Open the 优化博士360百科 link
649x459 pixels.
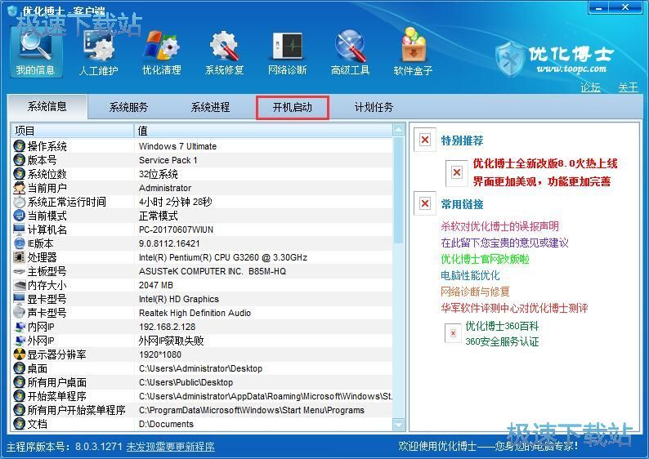(x=502, y=326)
